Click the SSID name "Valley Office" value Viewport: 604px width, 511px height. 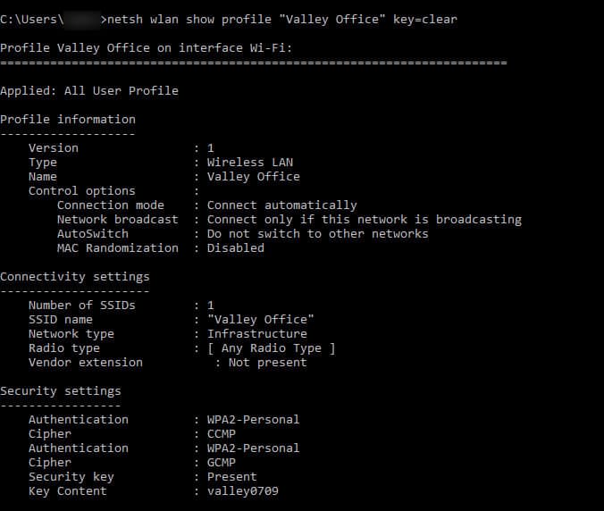(x=261, y=319)
